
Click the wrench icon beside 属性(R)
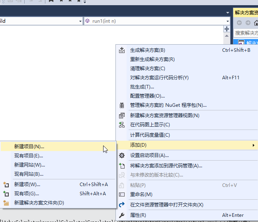pos(122,215)
